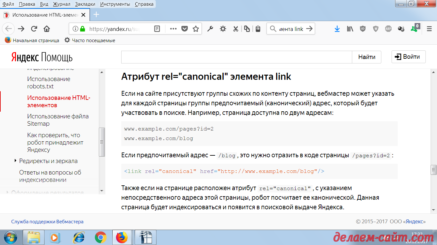Viewport: 437px width, 245px height.
Task: Open Использование файла Sitemap in sidebar
Action: point(58,120)
